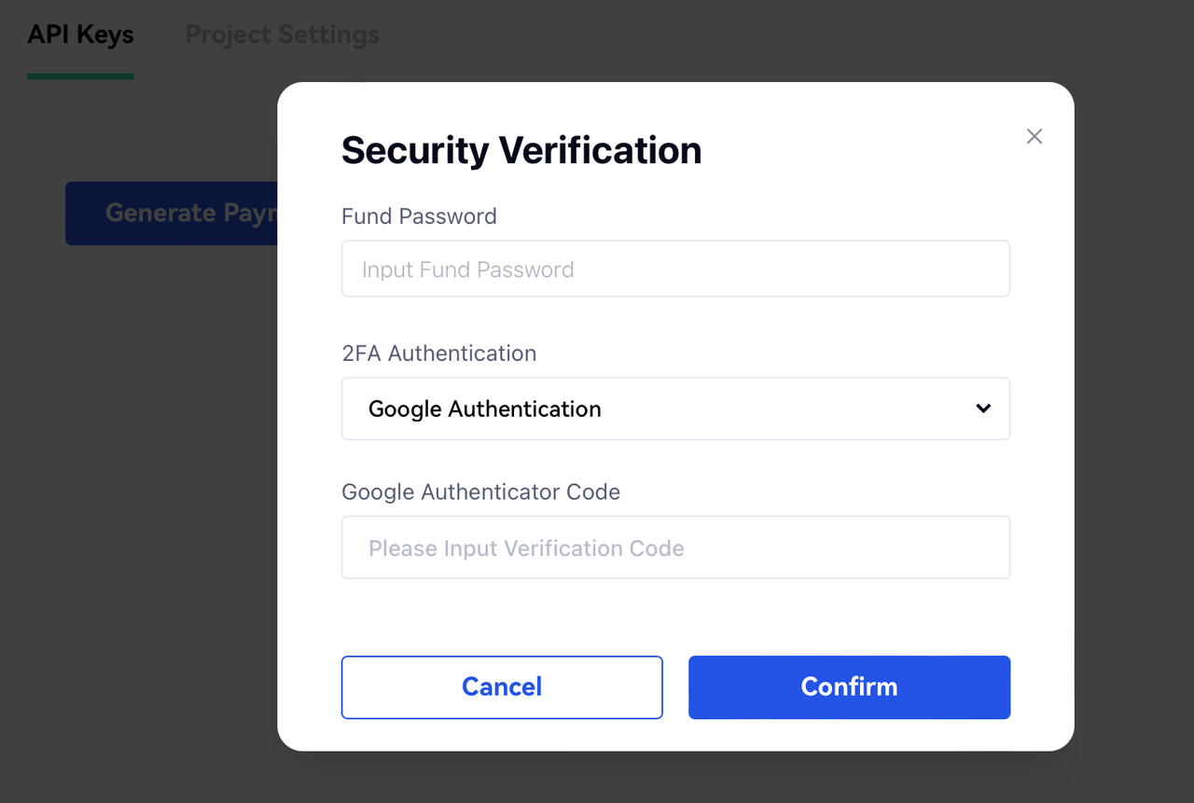This screenshot has height=803, width=1194.
Task: Focus the Fund Password input field
Action: [x=675, y=270]
